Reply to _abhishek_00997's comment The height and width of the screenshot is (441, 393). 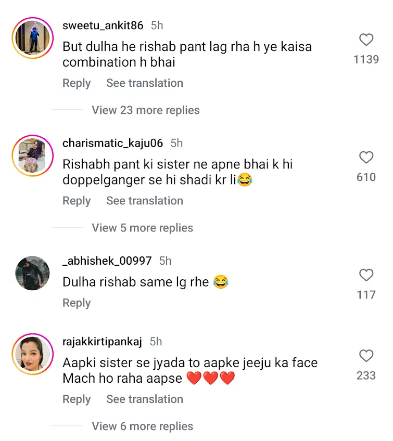pos(77,303)
